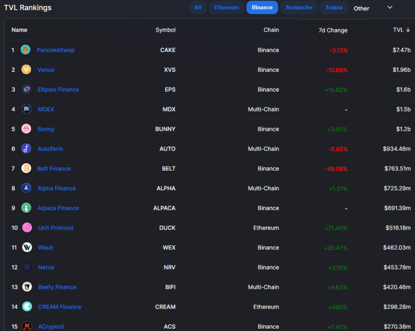Click the $1.96b TVL for Venus
415x331 pixels.
point(401,70)
